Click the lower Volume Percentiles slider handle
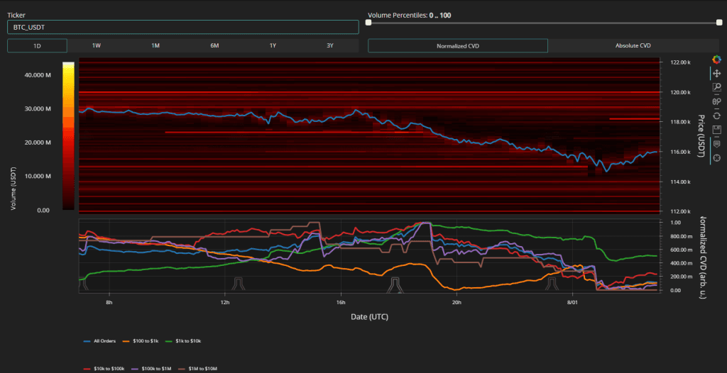The width and height of the screenshot is (727, 373). coord(368,22)
